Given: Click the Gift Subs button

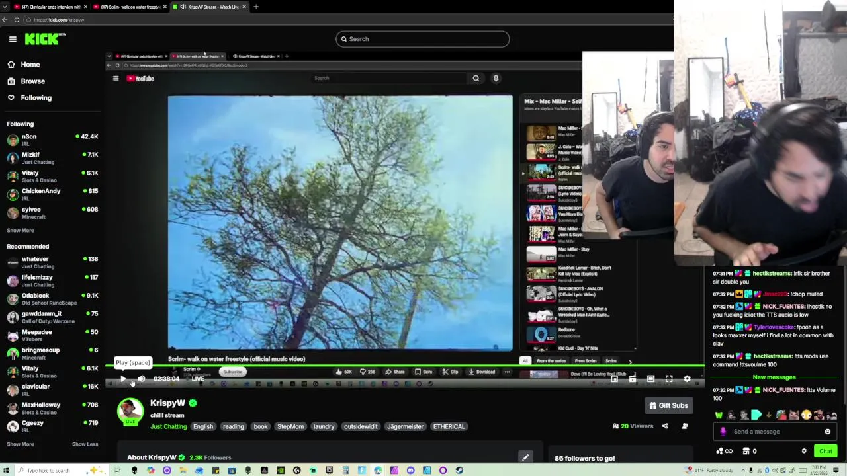Looking at the screenshot, I should coord(668,405).
